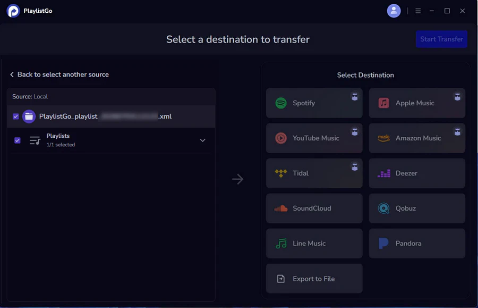Viewport: 478px width, 308px height.
Task: Click the YouTube Music play logo icon
Action: point(281,138)
